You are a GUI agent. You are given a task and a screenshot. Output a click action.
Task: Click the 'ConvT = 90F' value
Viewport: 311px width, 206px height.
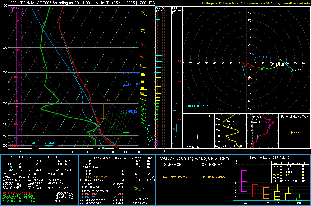tap(36, 180)
